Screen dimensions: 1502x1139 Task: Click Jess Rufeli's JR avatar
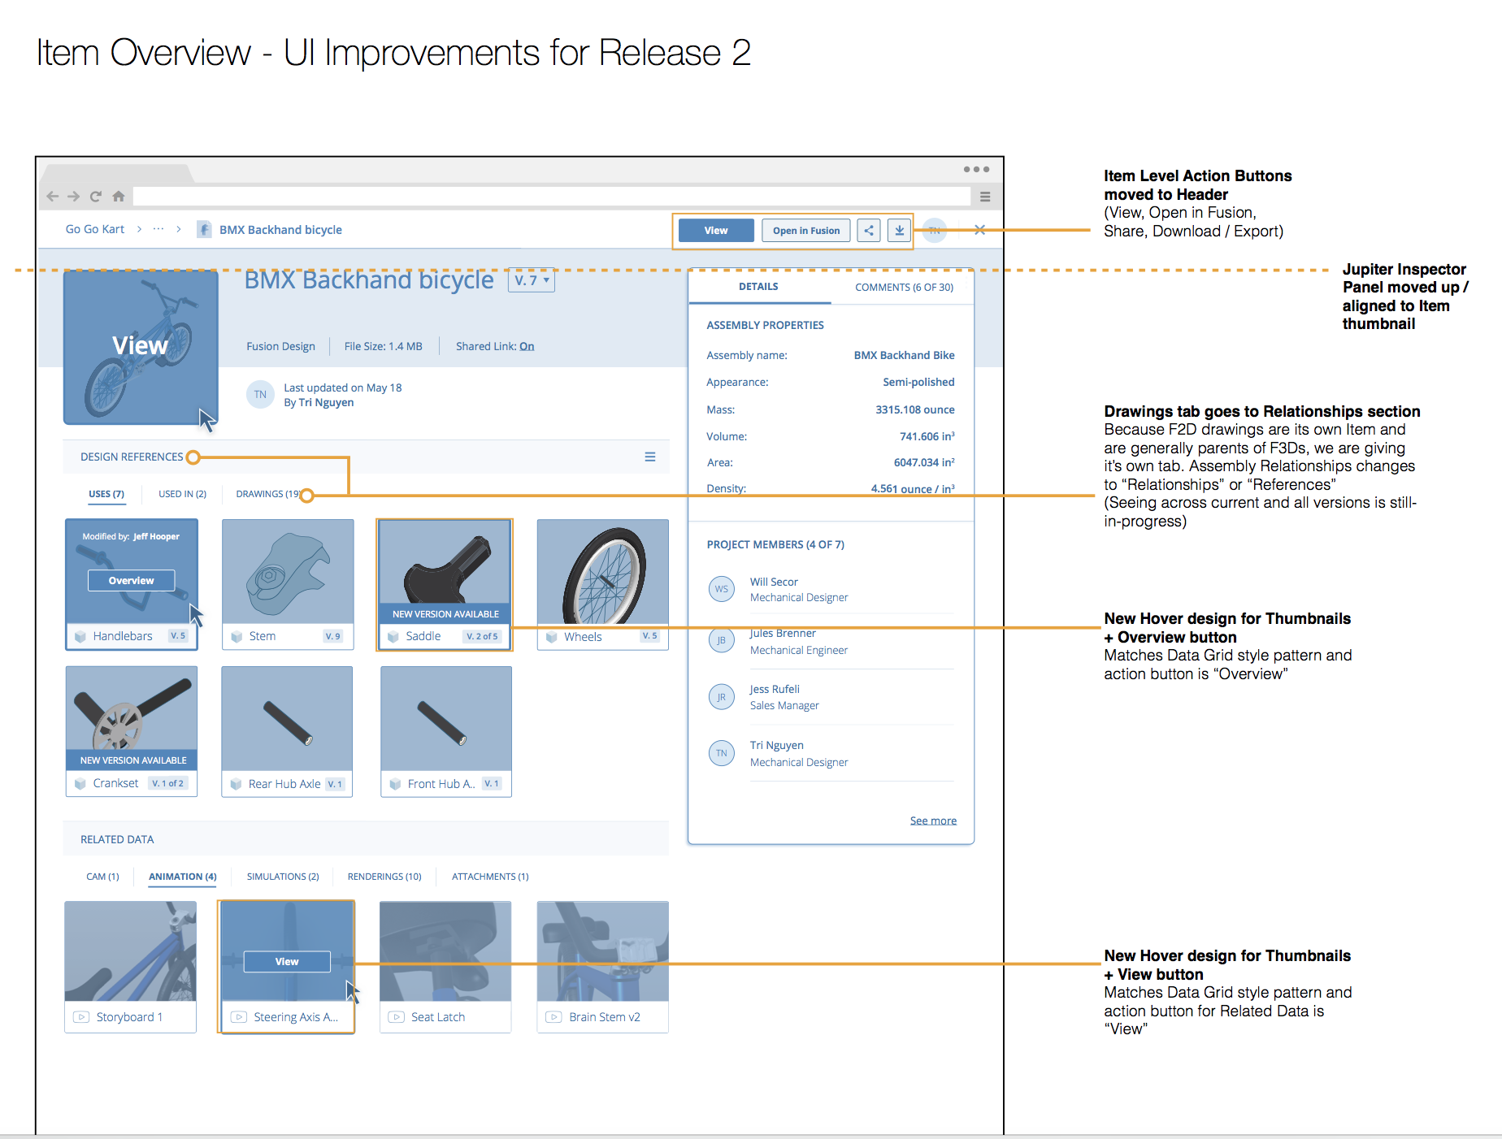(722, 697)
